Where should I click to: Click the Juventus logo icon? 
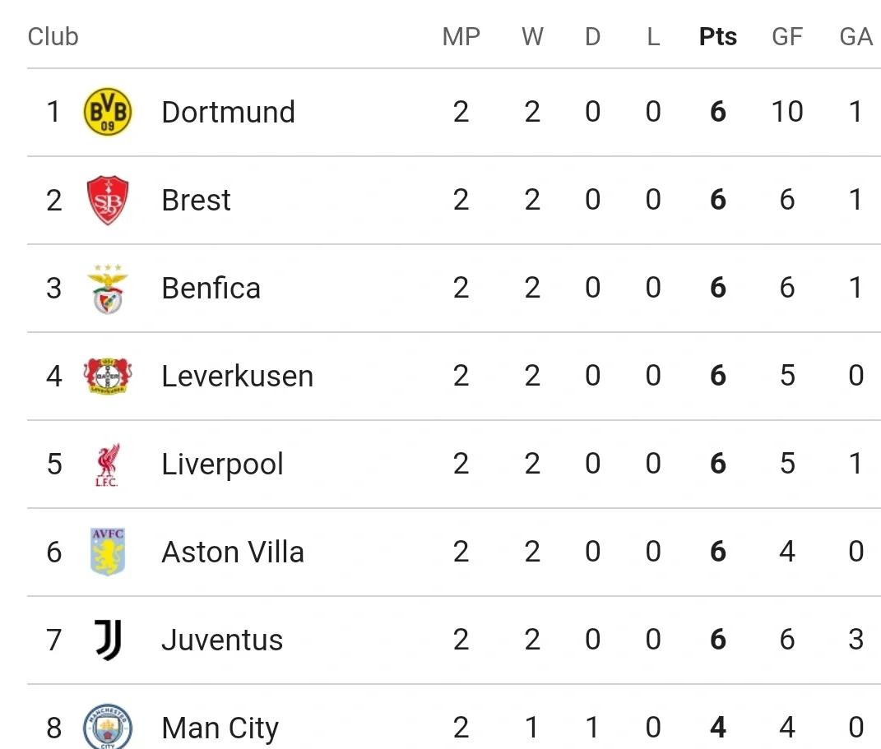click(x=108, y=640)
